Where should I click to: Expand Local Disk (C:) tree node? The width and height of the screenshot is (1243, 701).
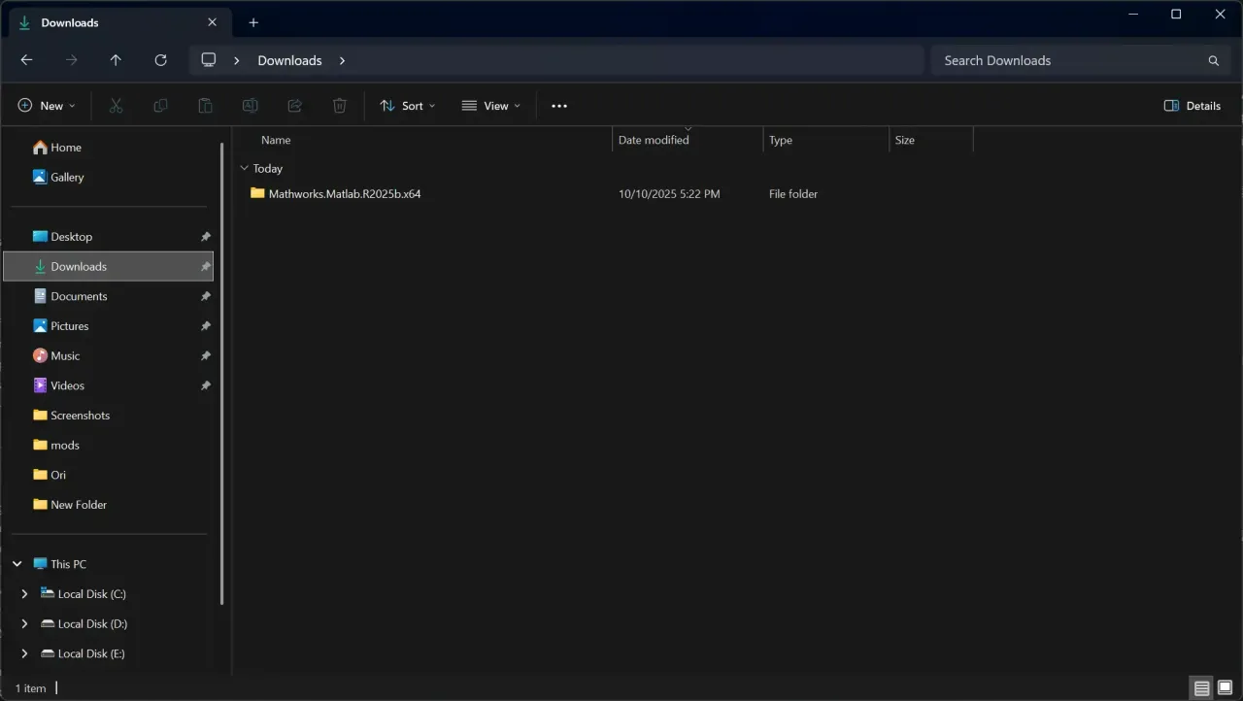pos(24,594)
